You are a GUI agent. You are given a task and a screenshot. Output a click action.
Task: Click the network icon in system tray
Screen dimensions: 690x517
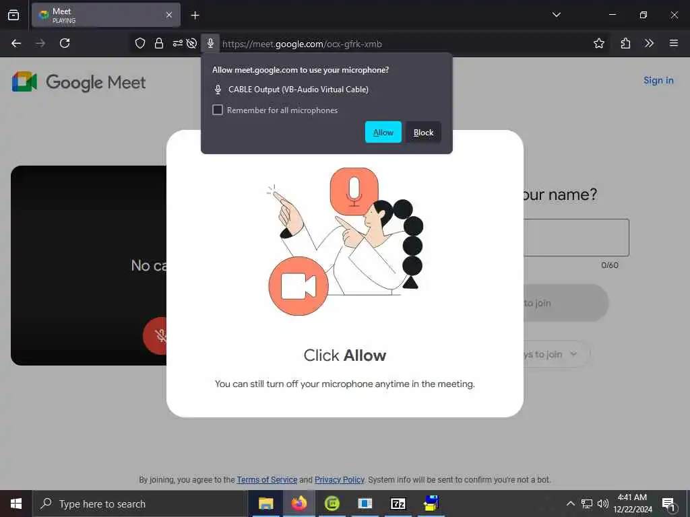tap(587, 504)
